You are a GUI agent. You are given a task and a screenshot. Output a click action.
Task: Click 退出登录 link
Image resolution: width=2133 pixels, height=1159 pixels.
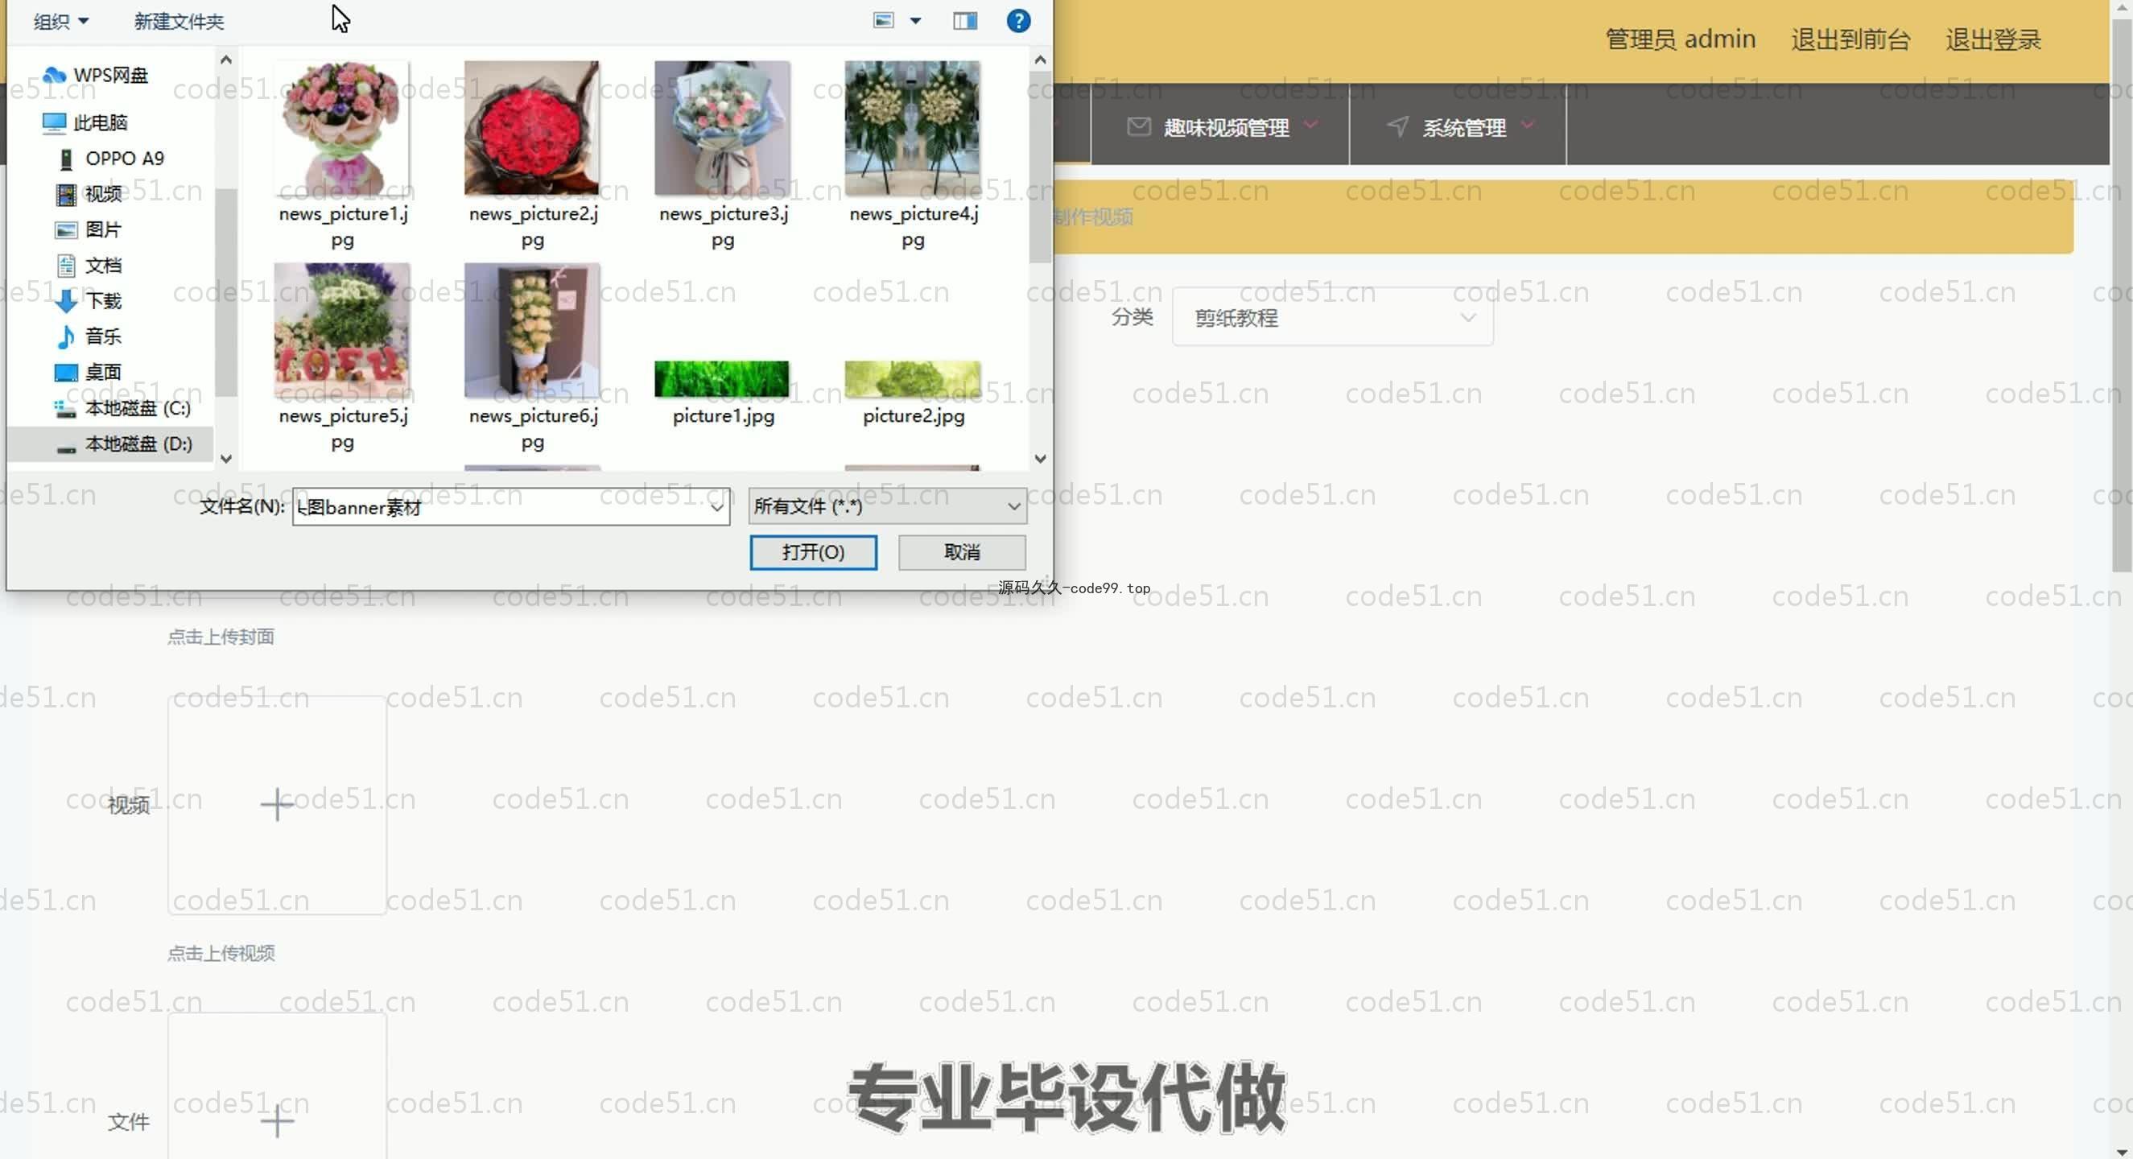pos(1993,39)
